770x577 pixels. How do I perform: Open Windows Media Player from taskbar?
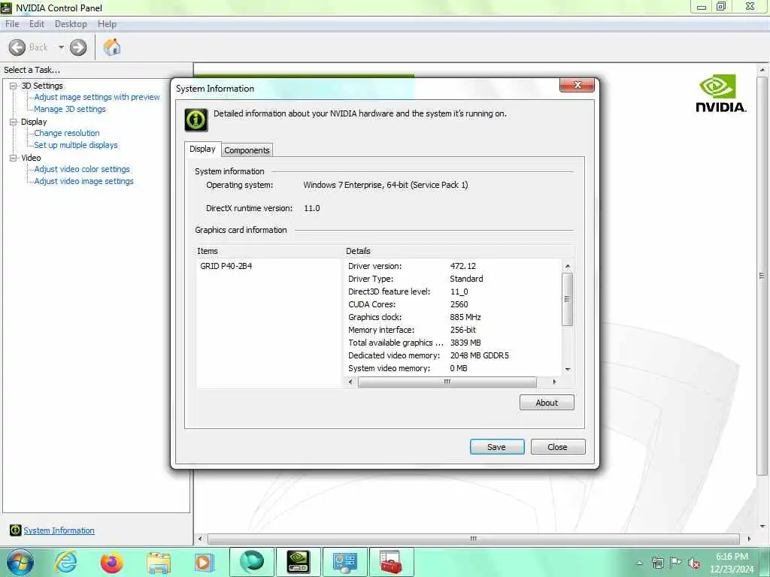point(203,562)
